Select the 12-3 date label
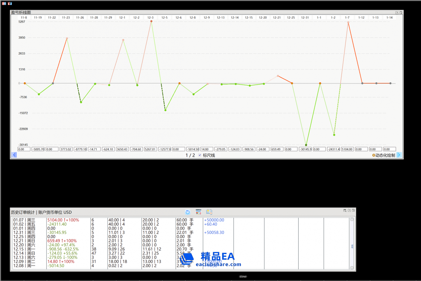This screenshot has width=421, height=281. 150,18
